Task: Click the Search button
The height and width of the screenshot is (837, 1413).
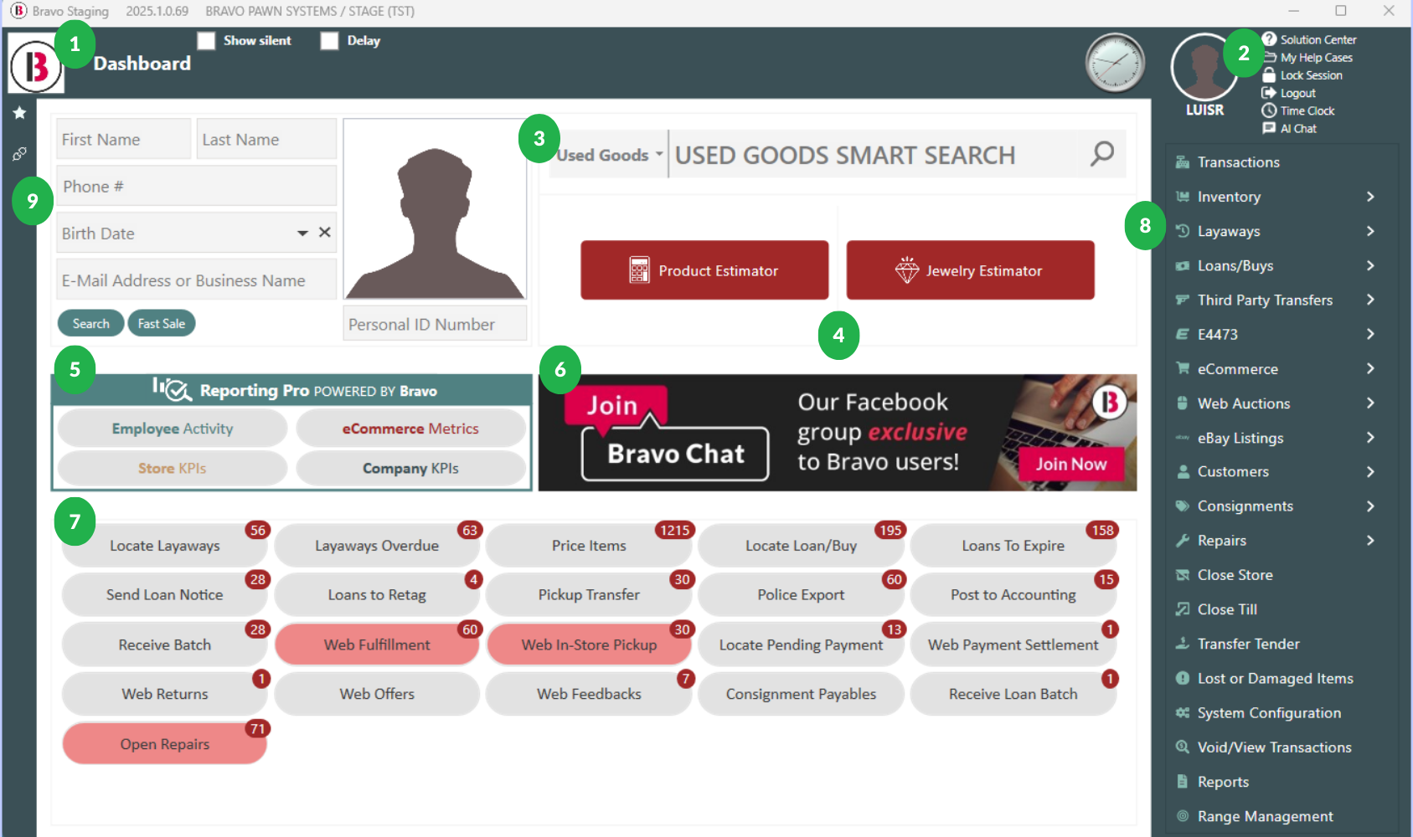Action: pyautogui.click(x=90, y=323)
